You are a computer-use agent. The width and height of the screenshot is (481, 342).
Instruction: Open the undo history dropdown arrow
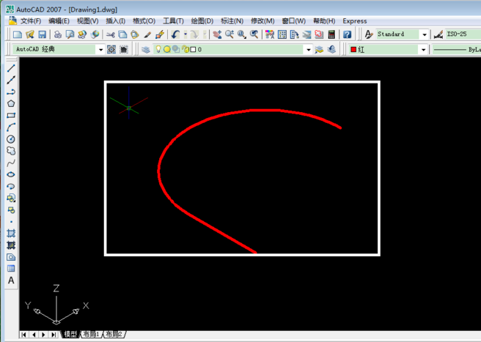186,34
